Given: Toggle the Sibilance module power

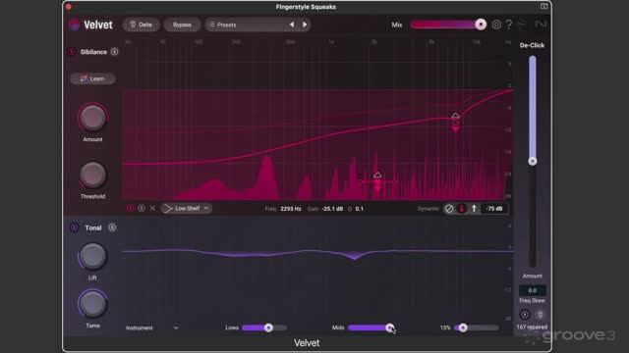Looking at the screenshot, I should [72, 52].
